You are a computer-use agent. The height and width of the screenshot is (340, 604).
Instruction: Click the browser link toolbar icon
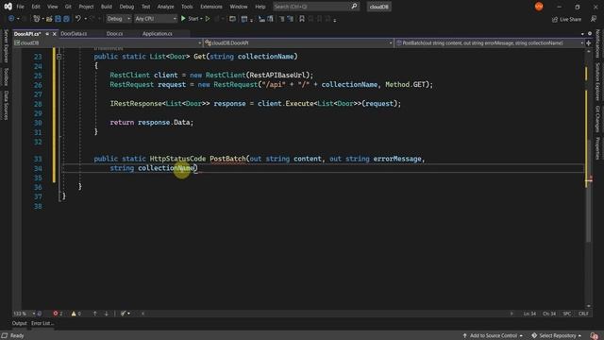point(232,19)
